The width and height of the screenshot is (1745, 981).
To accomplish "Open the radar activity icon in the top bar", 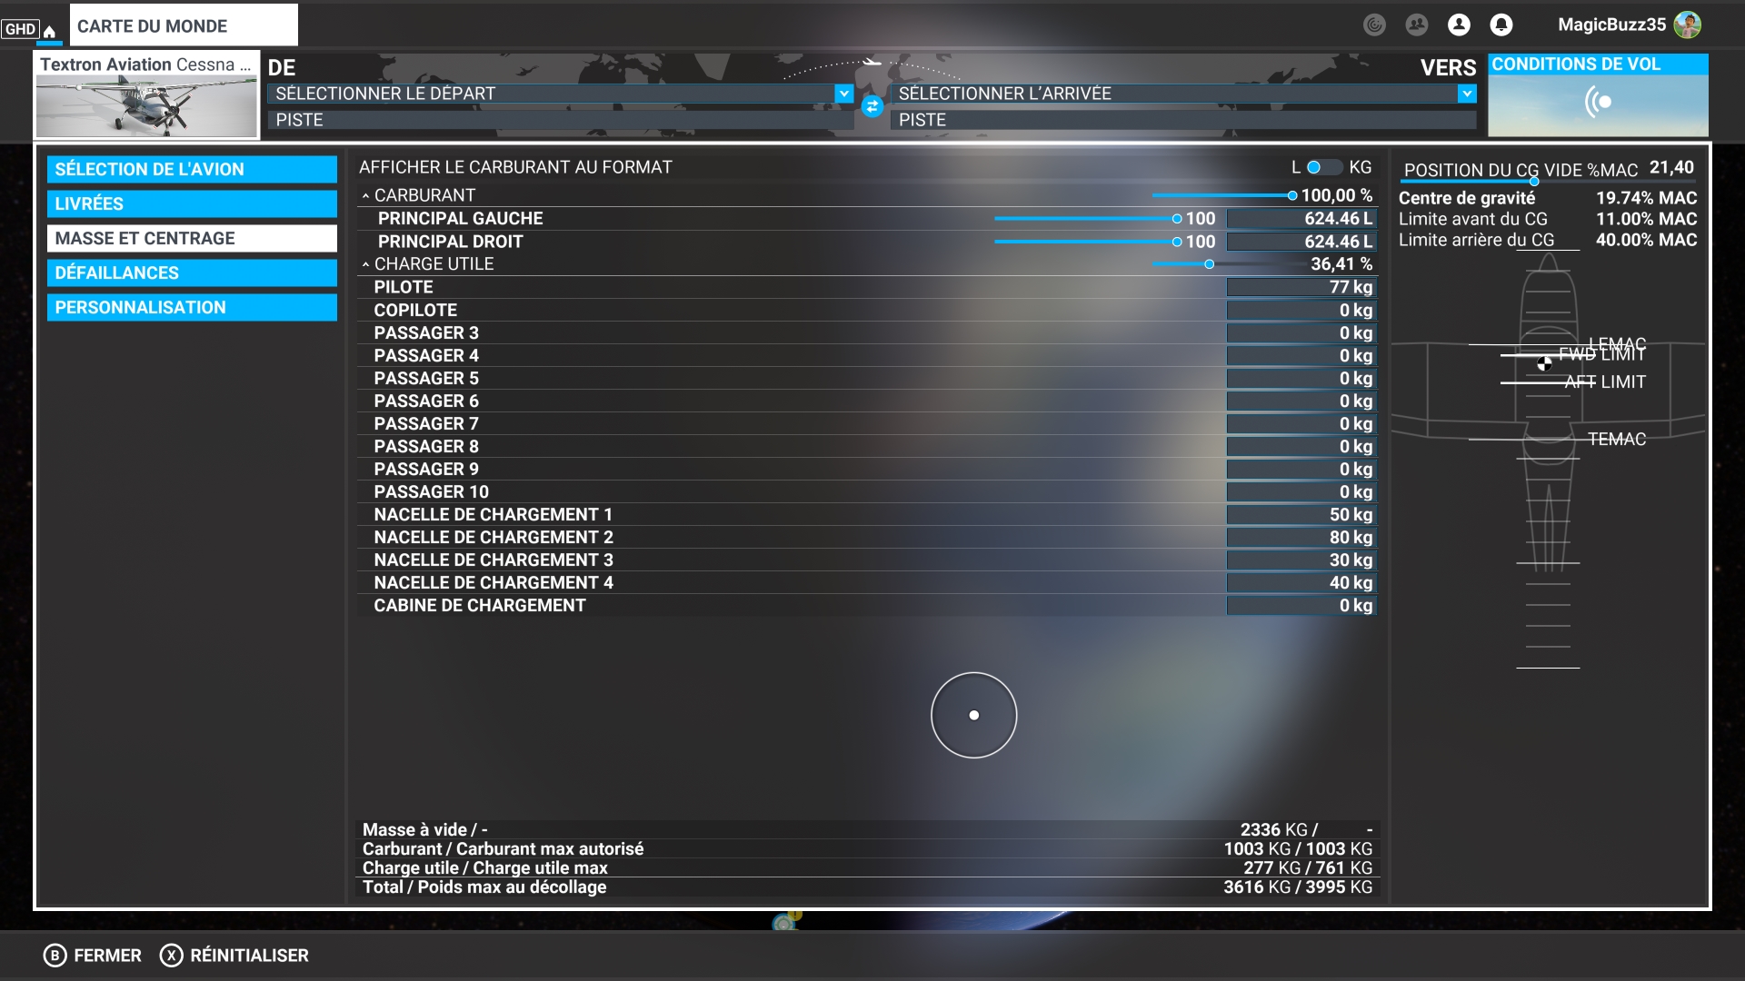I will (x=1374, y=25).
